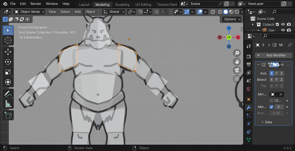Open the Tool properties tab
This screenshot has width=295, height=151.
(x=249, y=46)
